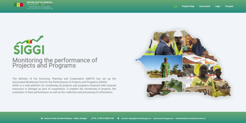Open the Documents menu item

pyautogui.click(x=205, y=6)
